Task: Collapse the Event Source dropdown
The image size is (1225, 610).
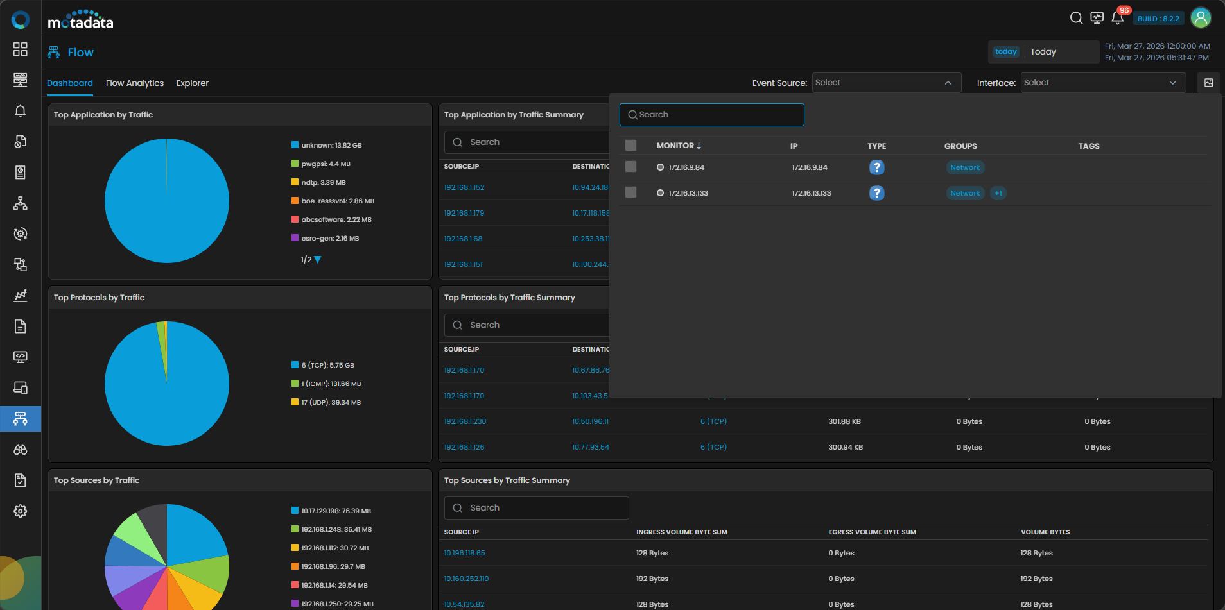Action: (x=948, y=83)
